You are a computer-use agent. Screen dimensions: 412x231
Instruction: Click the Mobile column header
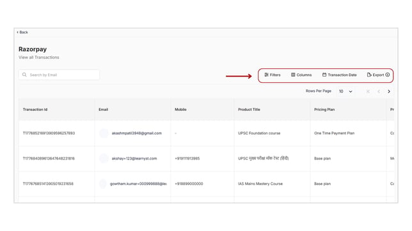coord(180,110)
